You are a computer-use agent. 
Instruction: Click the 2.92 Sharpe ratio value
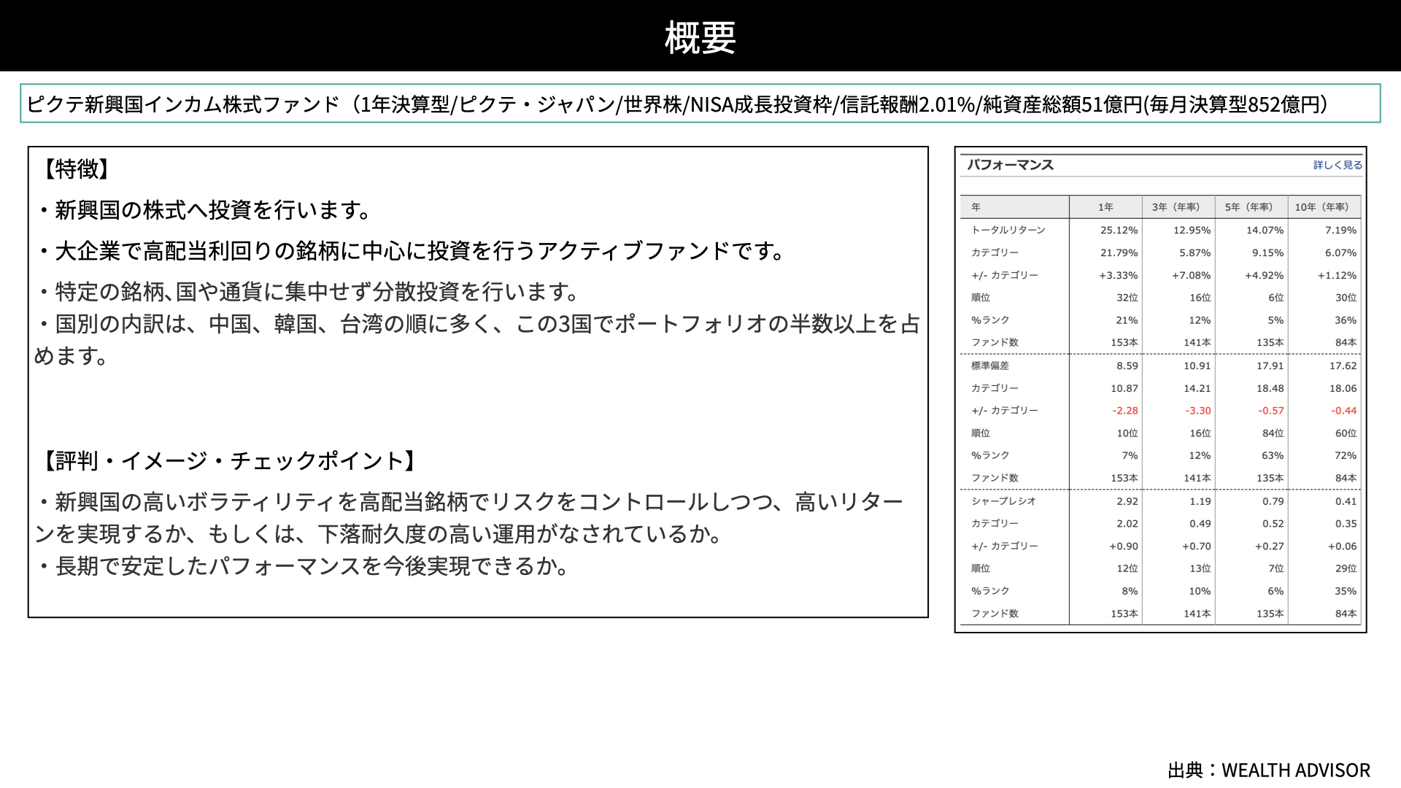tap(1127, 501)
